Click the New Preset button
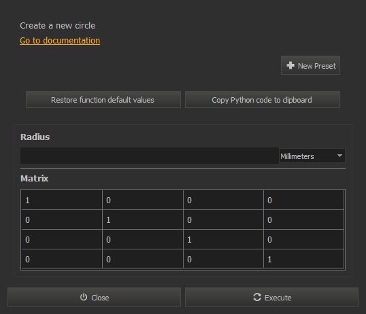 310,65
